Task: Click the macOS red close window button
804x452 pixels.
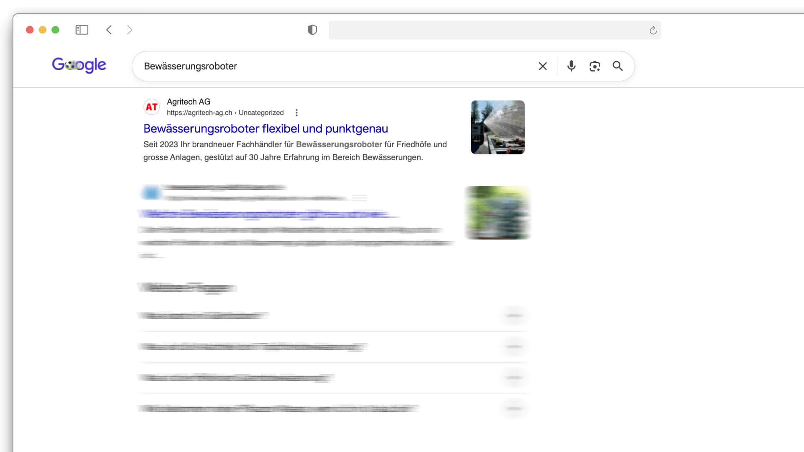Action: pyautogui.click(x=30, y=30)
